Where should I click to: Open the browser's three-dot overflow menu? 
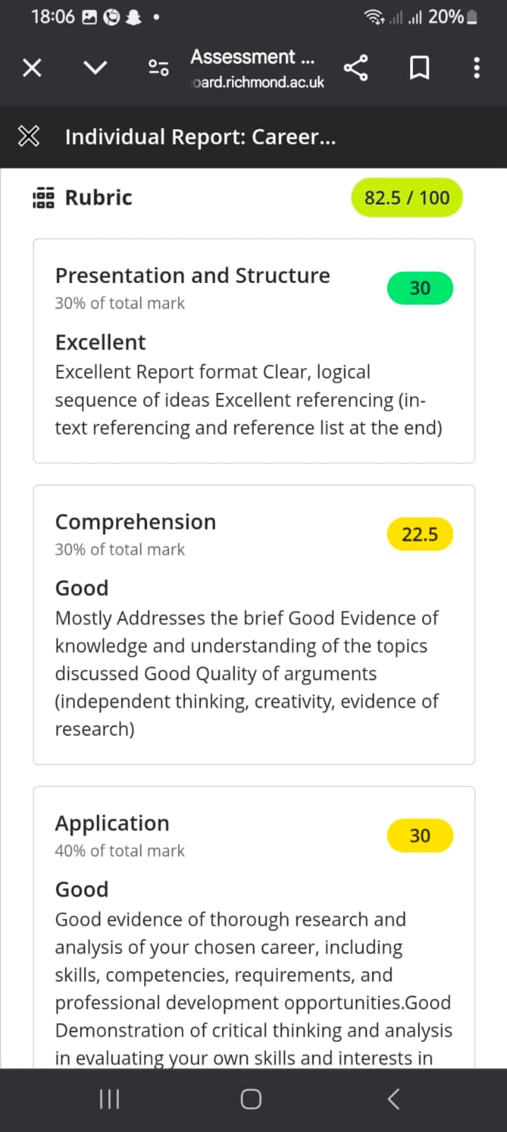pyautogui.click(x=476, y=67)
